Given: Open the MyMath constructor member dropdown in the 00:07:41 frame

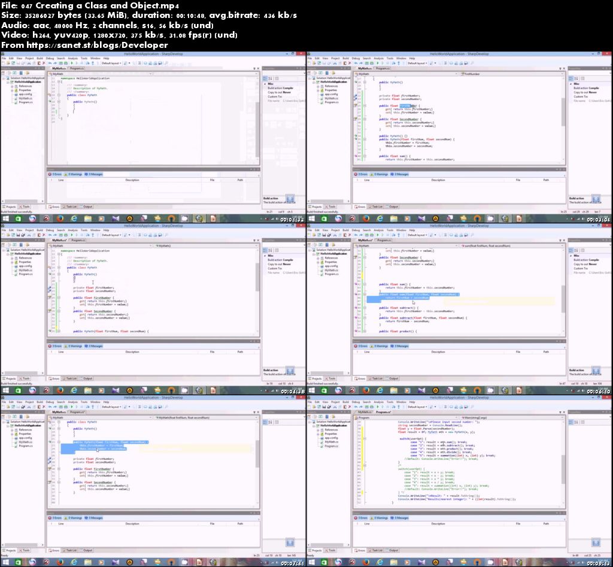Looking at the screenshot, I should [206, 417].
